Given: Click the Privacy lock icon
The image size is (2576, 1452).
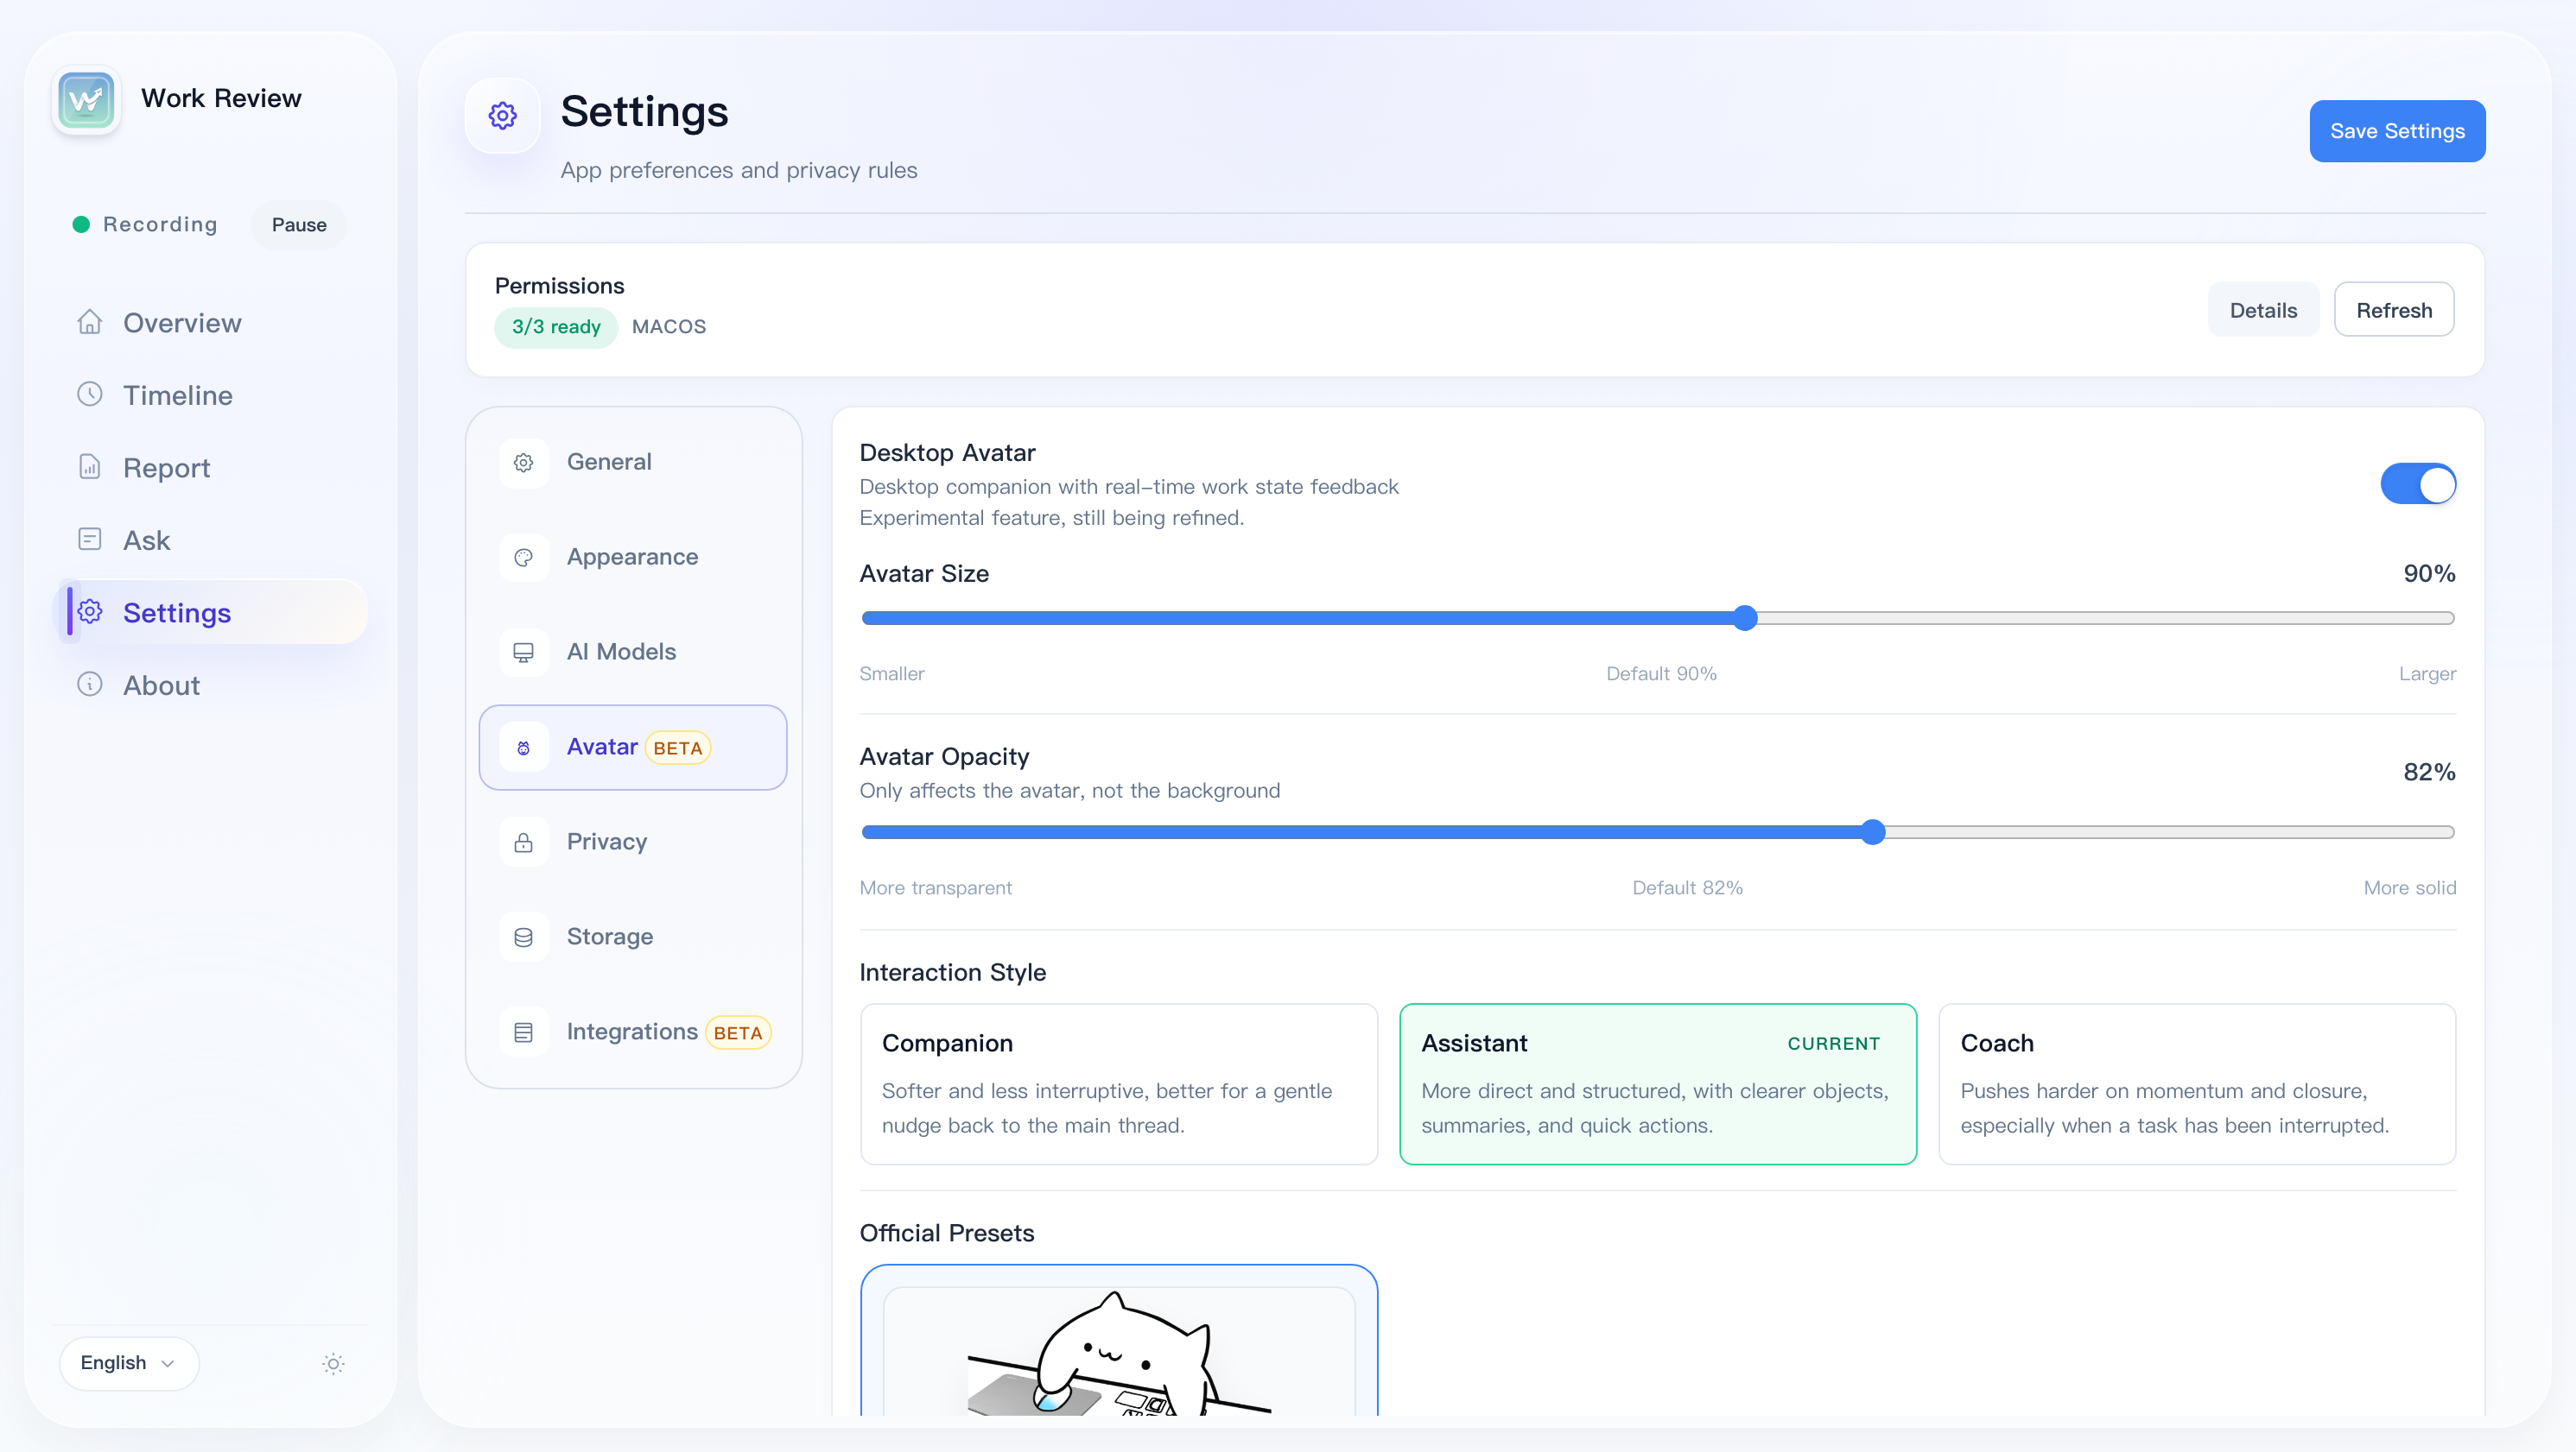Looking at the screenshot, I should pyautogui.click(x=524, y=843).
